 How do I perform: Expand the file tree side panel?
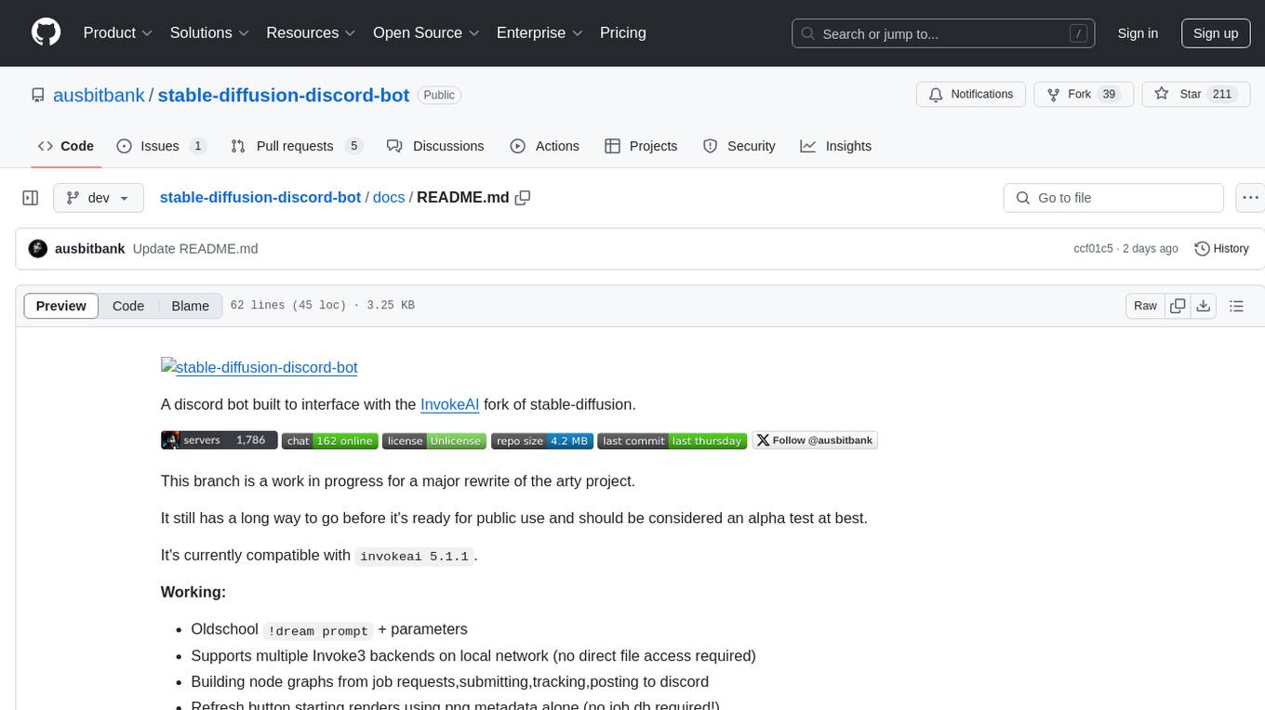pyautogui.click(x=31, y=198)
